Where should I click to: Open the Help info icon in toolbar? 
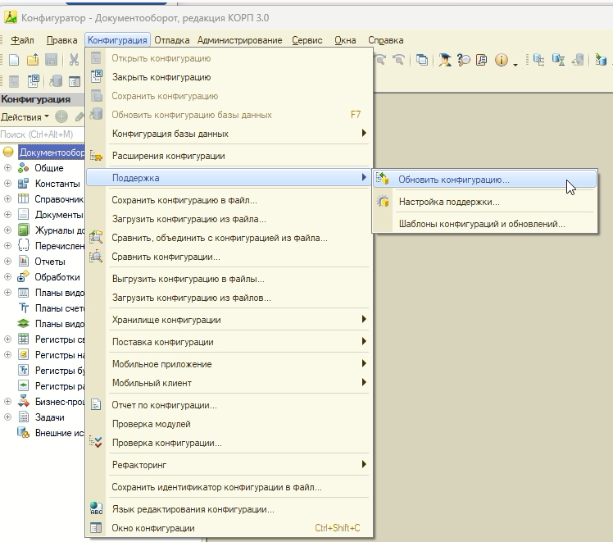502,60
